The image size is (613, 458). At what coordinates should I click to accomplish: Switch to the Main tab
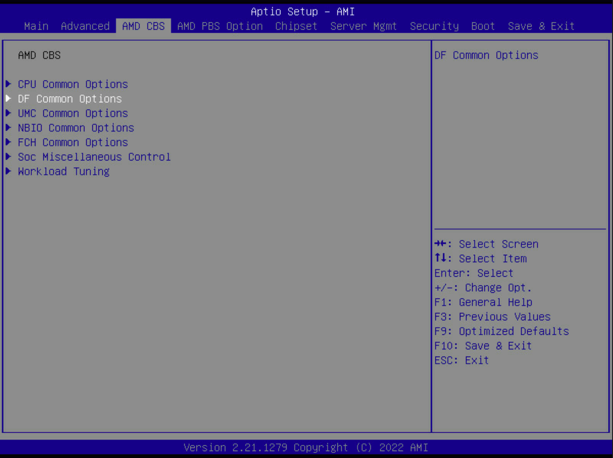coord(36,26)
